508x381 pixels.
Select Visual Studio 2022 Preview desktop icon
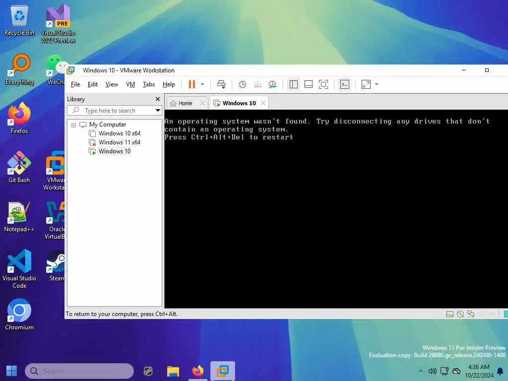[x=58, y=24]
